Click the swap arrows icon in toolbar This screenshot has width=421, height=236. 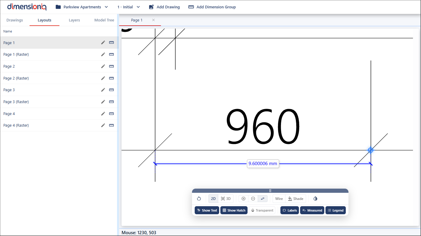point(262,199)
